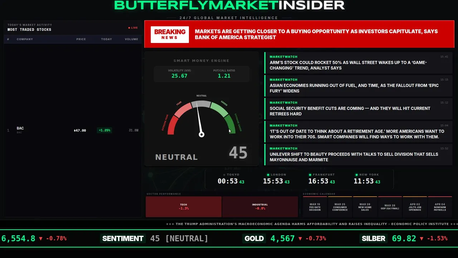Click the large 45 gauge score
Viewport: 458px width, 258px height.
pos(238,153)
